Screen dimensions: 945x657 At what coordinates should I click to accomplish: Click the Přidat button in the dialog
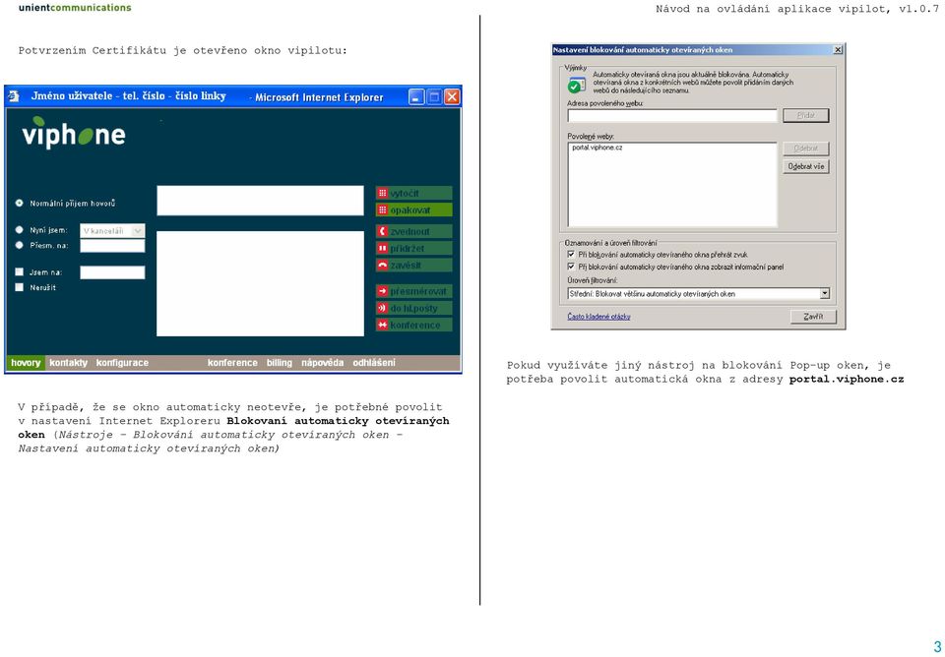806,115
